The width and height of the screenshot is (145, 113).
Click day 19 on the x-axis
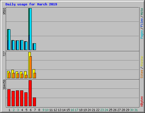[85, 110]
